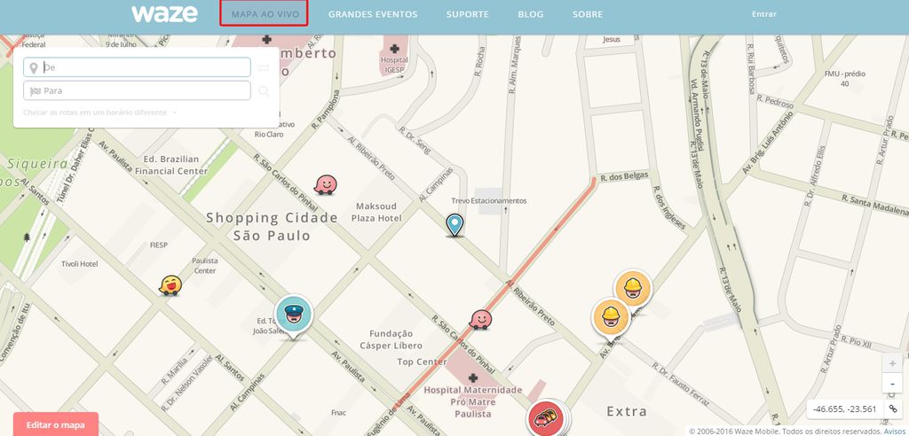The width and height of the screenshot is (909, 436).
Task: Expand Checar as rotas em um horário diferente
Action: point(99,113)
